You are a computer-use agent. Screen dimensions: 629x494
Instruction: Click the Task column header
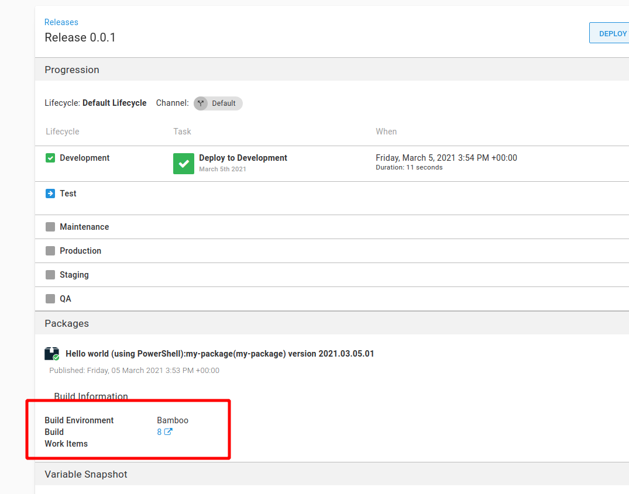[x=181, y=131]
